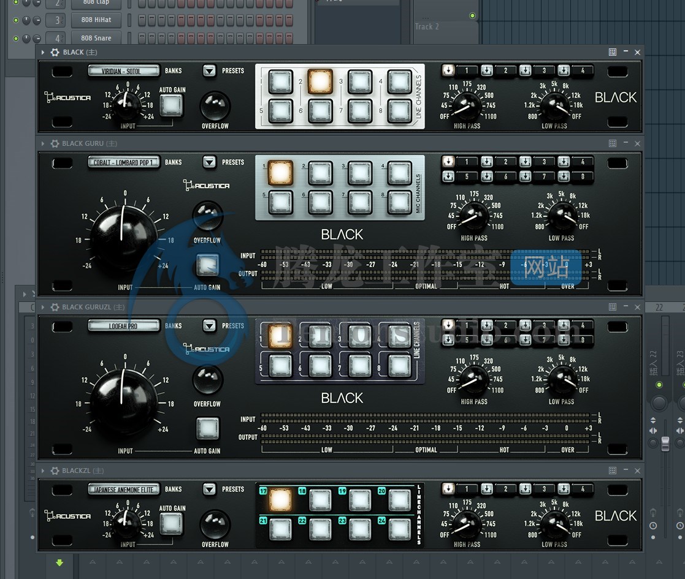This screenshot has width=685, height=579.
Task: Enable line channel 3 in Viridian - Sotol plugin
Action: (x=359, y=81)
